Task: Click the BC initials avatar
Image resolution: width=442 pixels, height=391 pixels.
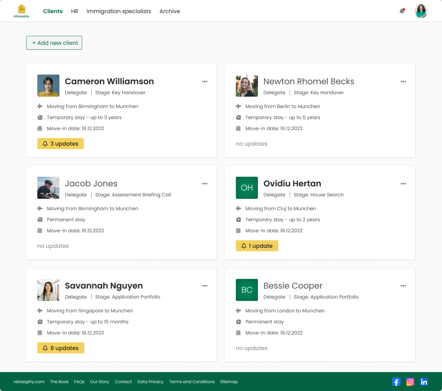Action: (247, 290)
